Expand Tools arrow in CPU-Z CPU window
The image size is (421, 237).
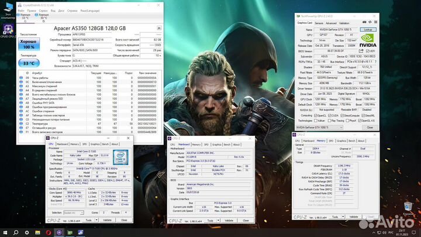tap(96, 220)
